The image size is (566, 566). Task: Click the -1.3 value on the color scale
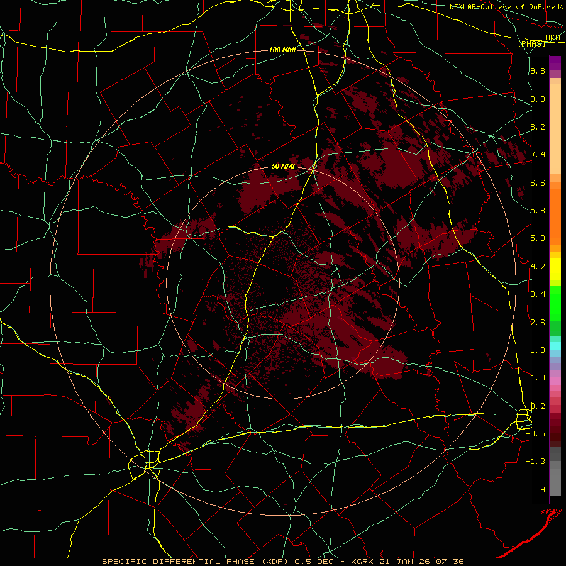535,462
